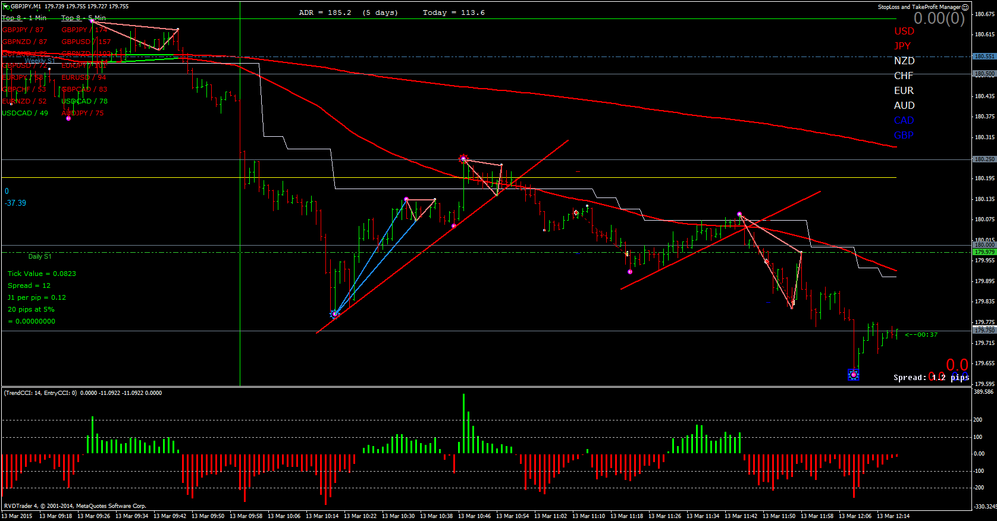Click the NZD currency strength label
Viewport: 997px width, 521px height.
[x=904, y=61]
